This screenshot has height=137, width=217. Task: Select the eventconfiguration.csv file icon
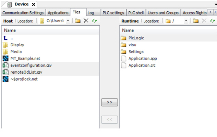pyautogui.click(x=5, y=65)
